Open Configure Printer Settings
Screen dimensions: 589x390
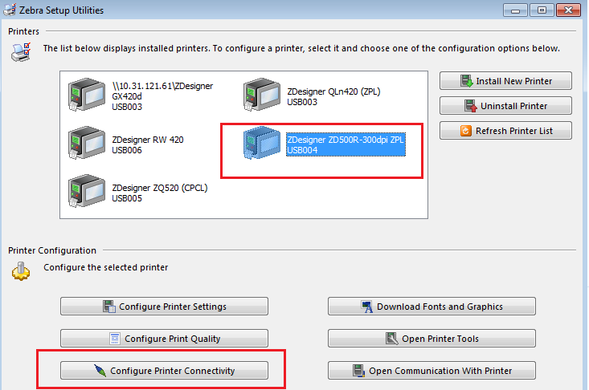[x=164, y=307]
